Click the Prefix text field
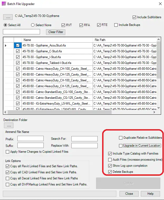The width and height of the screenshot is (164, 200). click(30, 139)
